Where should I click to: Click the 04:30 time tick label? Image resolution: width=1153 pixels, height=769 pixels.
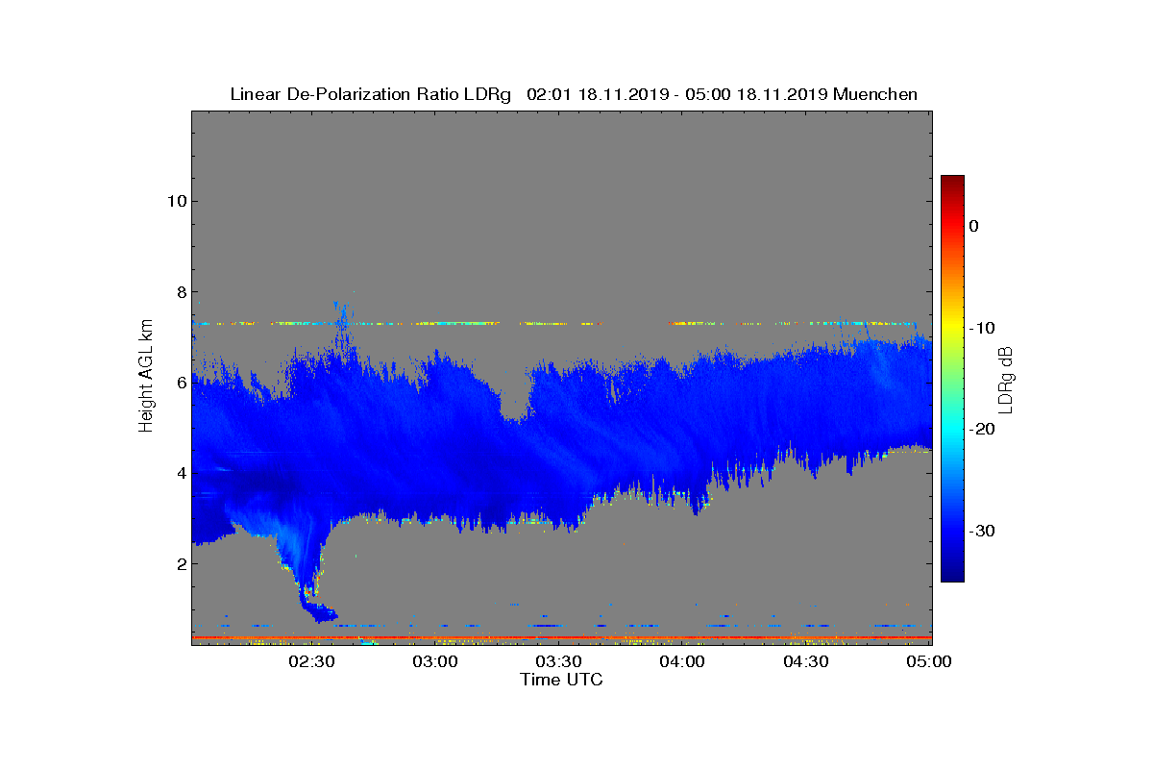click(806, 661)
